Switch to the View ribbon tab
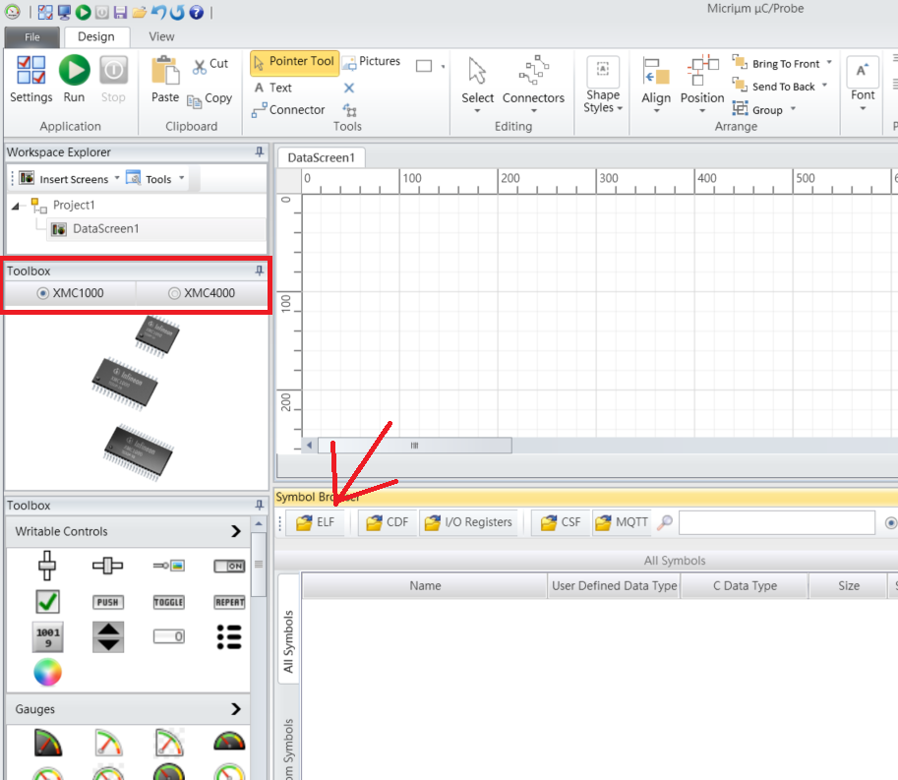 161,37
